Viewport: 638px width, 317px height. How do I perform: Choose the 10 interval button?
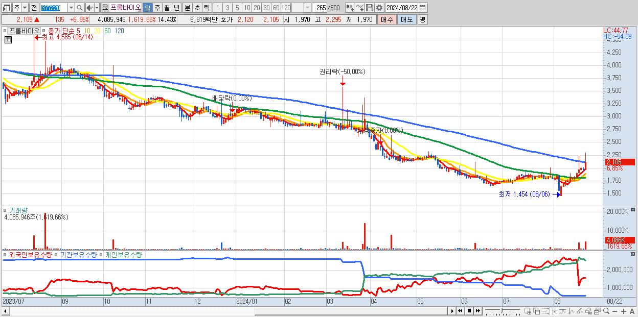[247, 8]
